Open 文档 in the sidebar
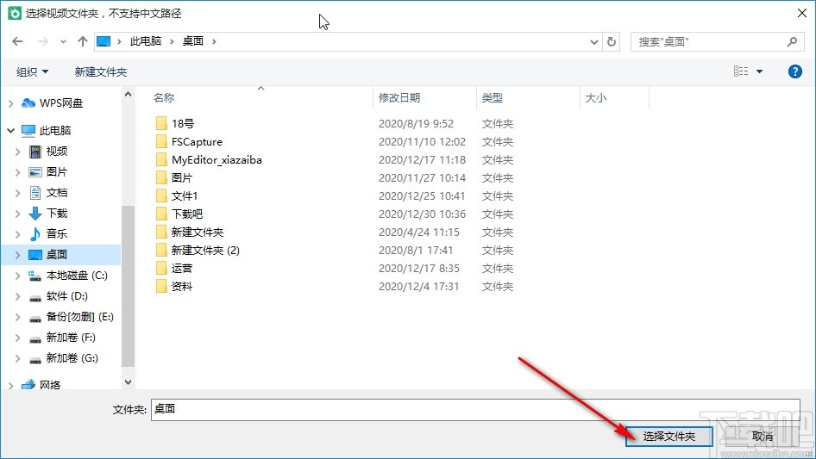 click(x=57, y=193)
